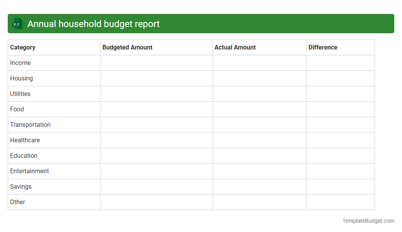Select the Entertainment row label
This screenshot has height=232, width=402.
coord(29,171)
